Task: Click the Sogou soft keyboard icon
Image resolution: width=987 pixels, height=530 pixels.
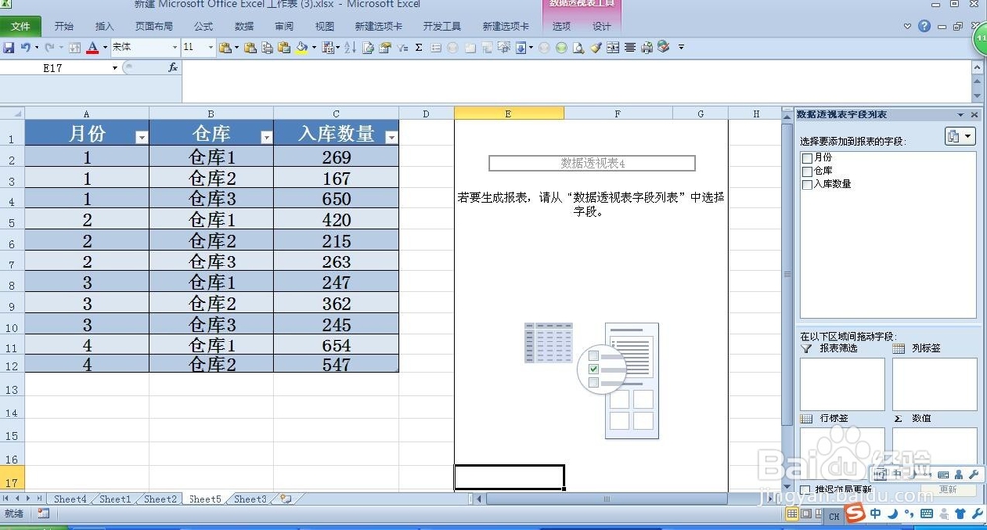Action: click(927, 513)
